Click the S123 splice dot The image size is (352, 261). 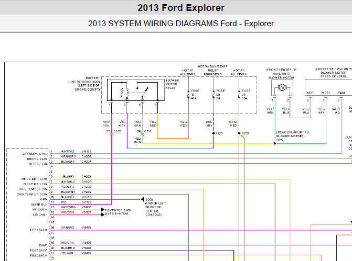[214, 133]
